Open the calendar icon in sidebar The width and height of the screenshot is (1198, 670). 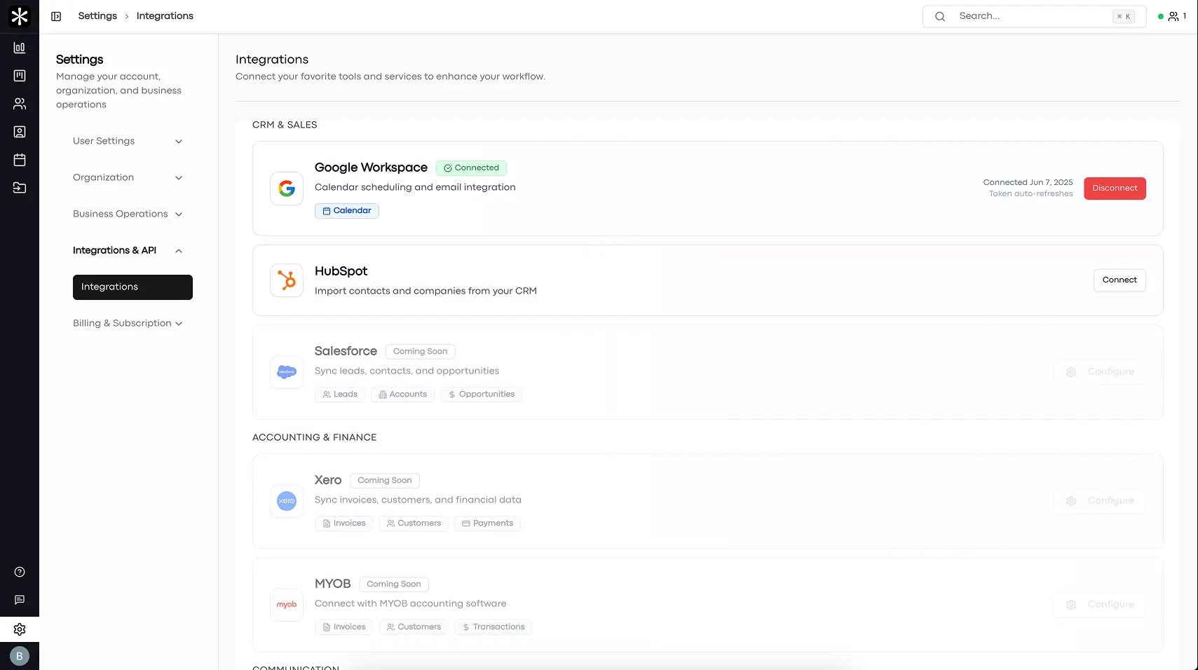[20, 160]
